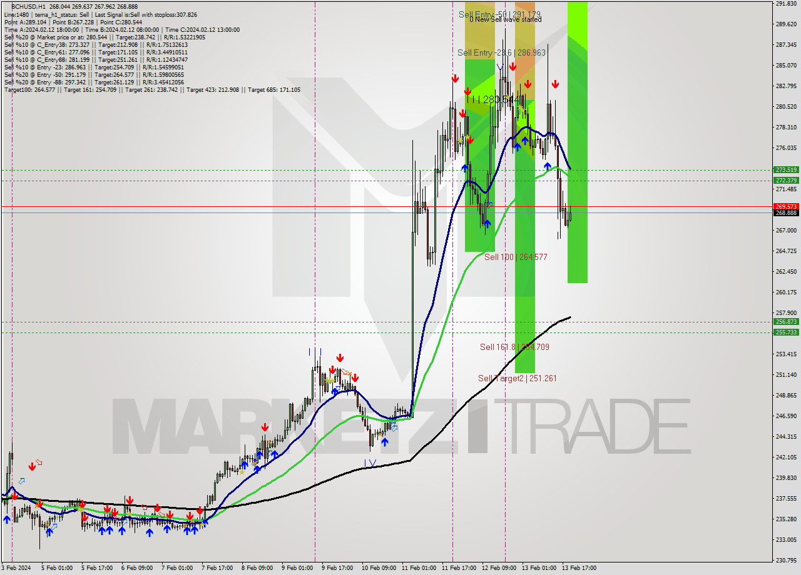The width and height of the screenshot is (801, 575).
Task: Select the 'Sell 100 | 264.577' chart label
Action: pos(516,257)
